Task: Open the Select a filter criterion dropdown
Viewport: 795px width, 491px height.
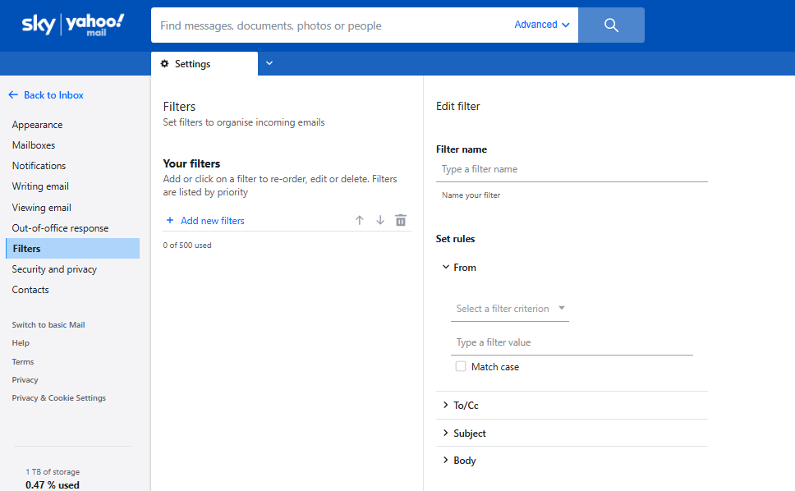Action: point(509,309)
